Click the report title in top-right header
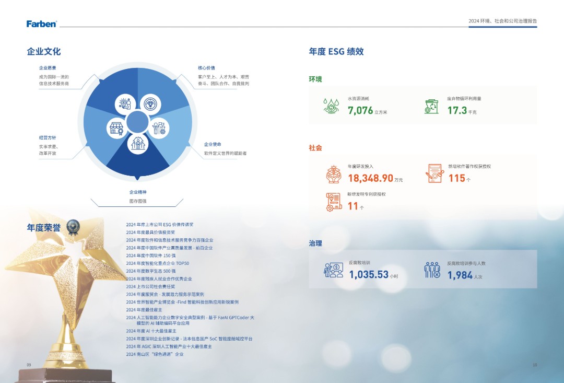Viewport: 564px width, 383px height. pos(502,21)
